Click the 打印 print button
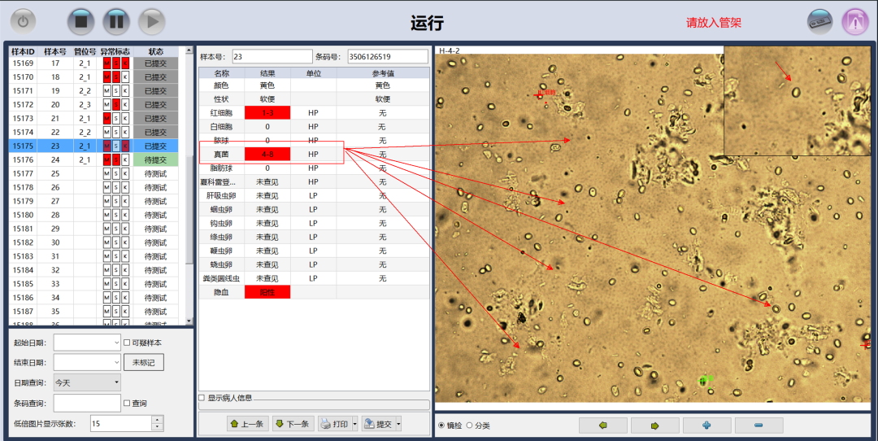The width and height of the screenshot is (878, 441). pyautogui.click(x=334, y=424)
